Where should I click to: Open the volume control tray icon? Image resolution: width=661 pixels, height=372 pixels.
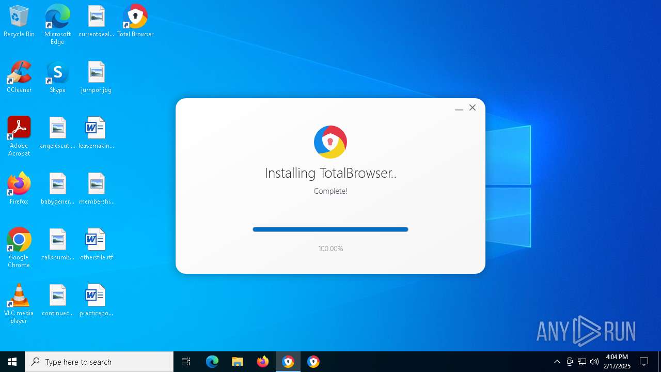click(594, 362)
